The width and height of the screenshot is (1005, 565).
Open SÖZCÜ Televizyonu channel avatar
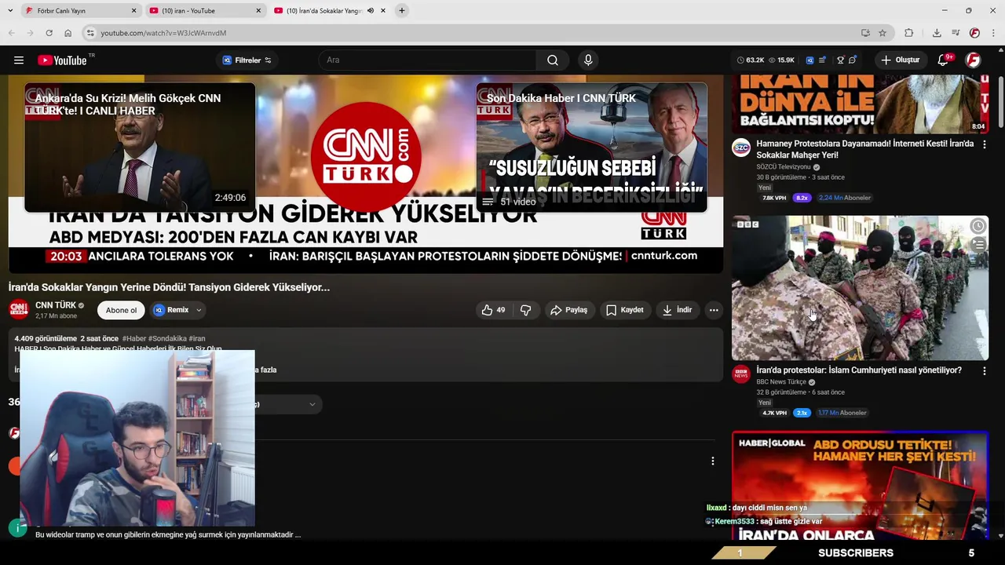tap(741, 148)
